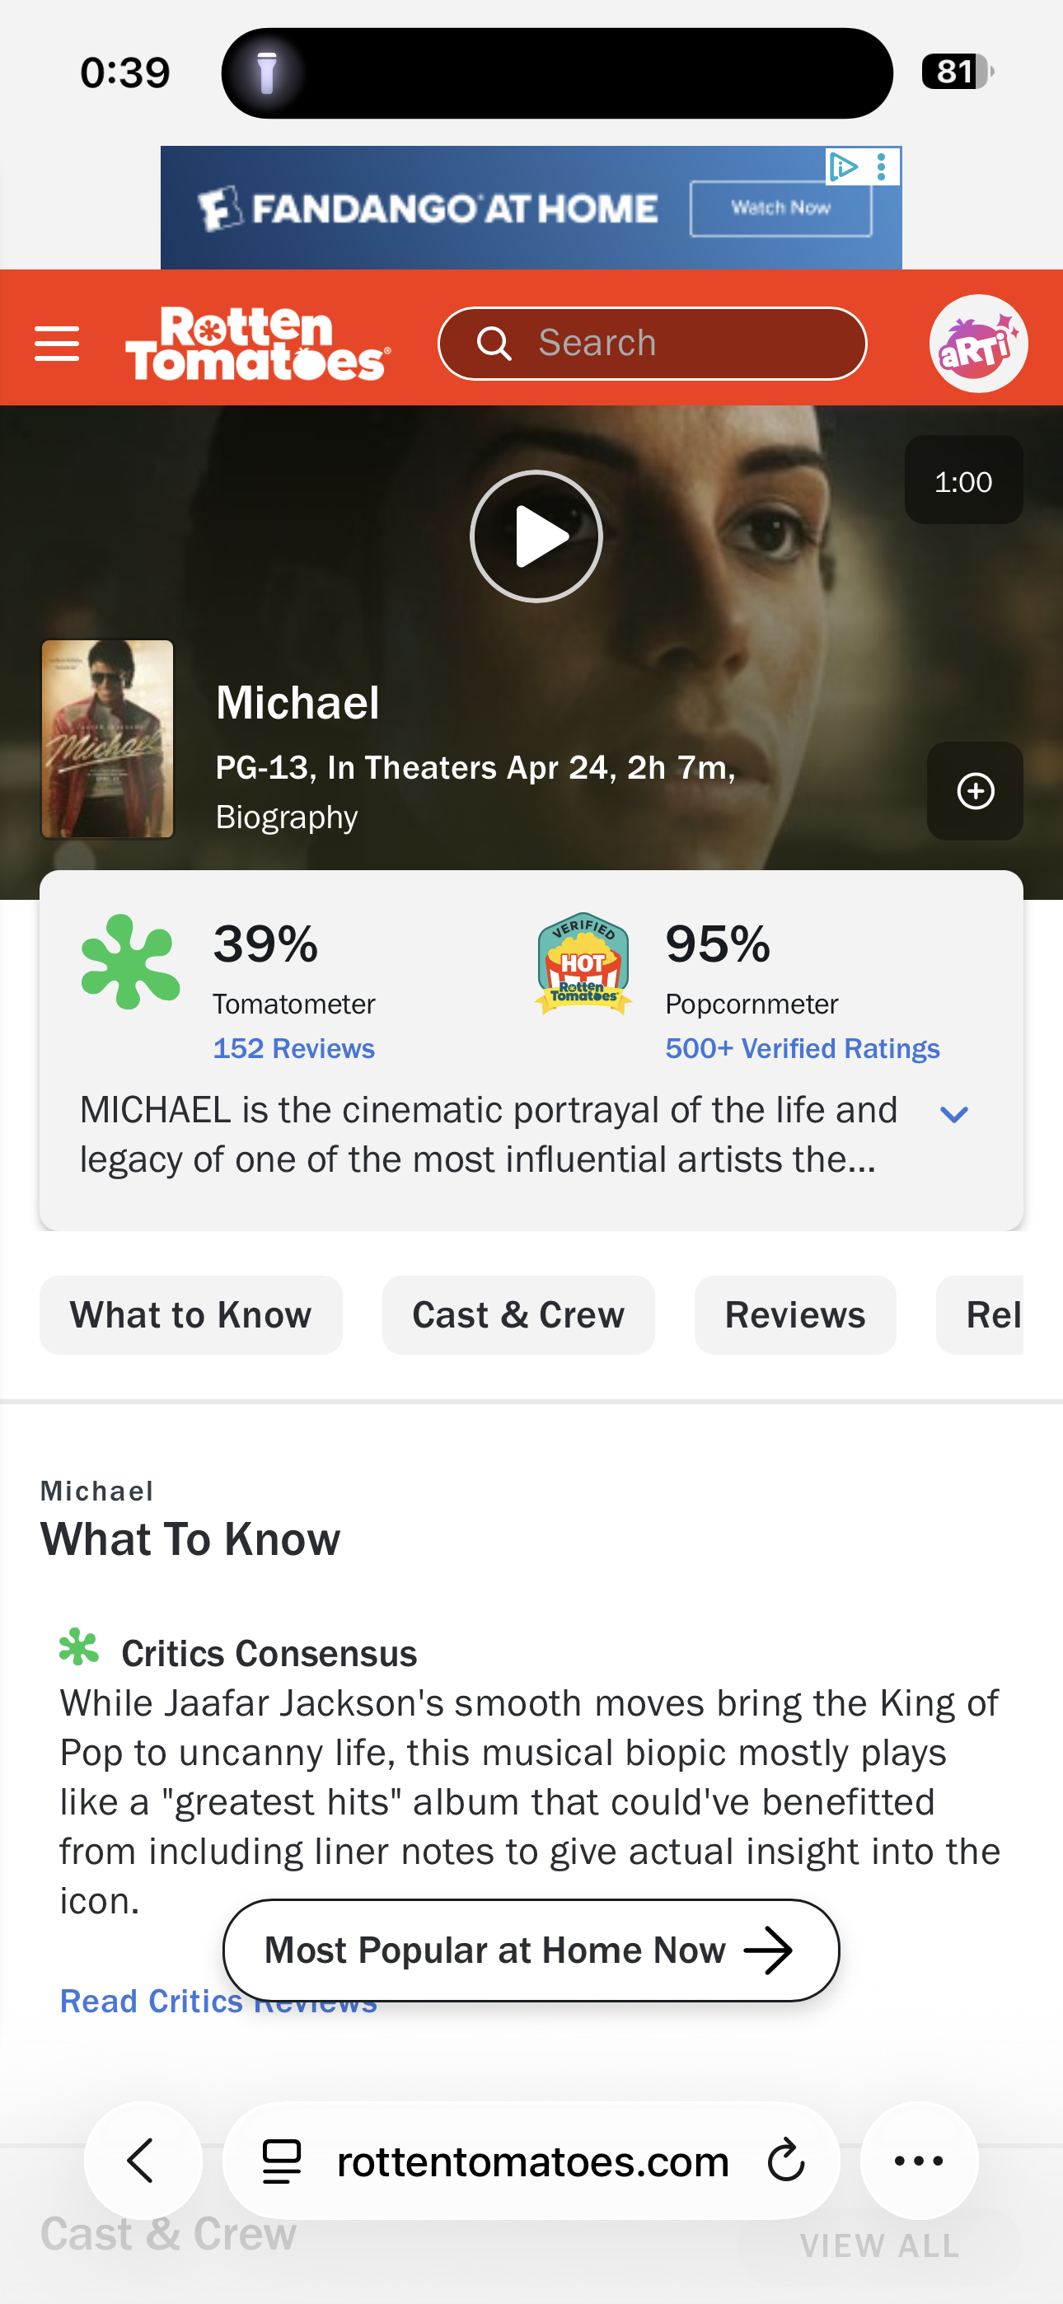This screenshot has height=2304, width=1063.
Task: Open the 152 Reviews link
Action: pyautogui.click(x=293, y=1048)
